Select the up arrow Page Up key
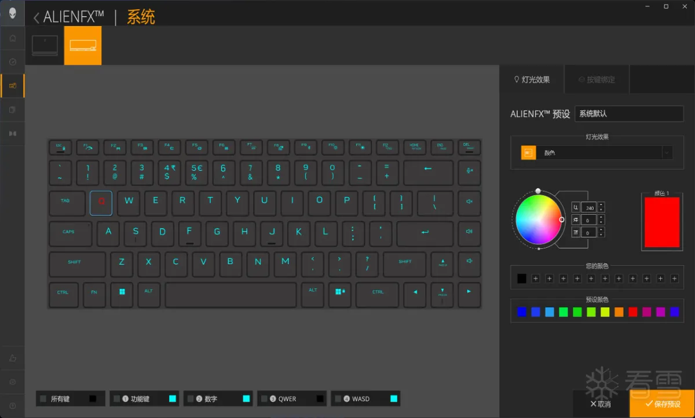 click(442, 263)
